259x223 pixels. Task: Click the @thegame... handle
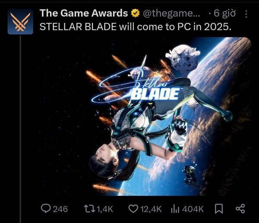point(171,13)
